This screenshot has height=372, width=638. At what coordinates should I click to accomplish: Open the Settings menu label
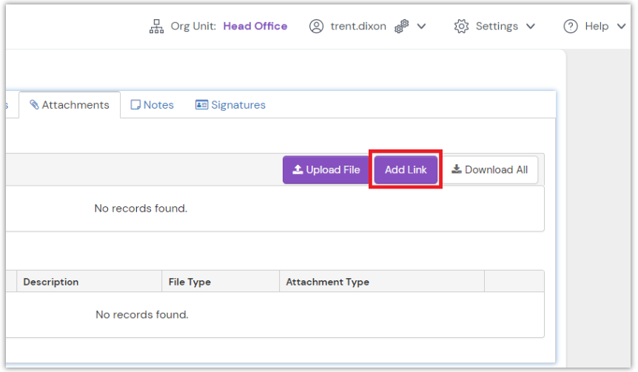click(x=497, y=27)
